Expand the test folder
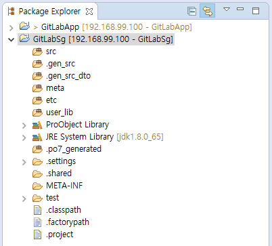The width and height of the screenshot is (272, 246). click(24, 199)
